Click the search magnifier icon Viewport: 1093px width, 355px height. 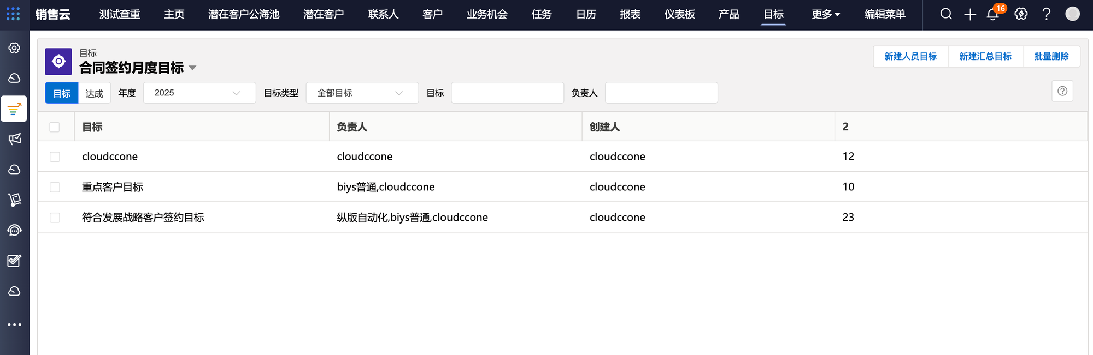click(x=946, y=14)
